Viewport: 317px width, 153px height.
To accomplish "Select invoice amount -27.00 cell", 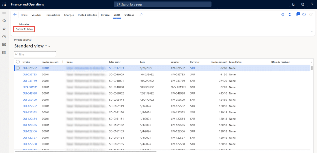I will [223, 87].
